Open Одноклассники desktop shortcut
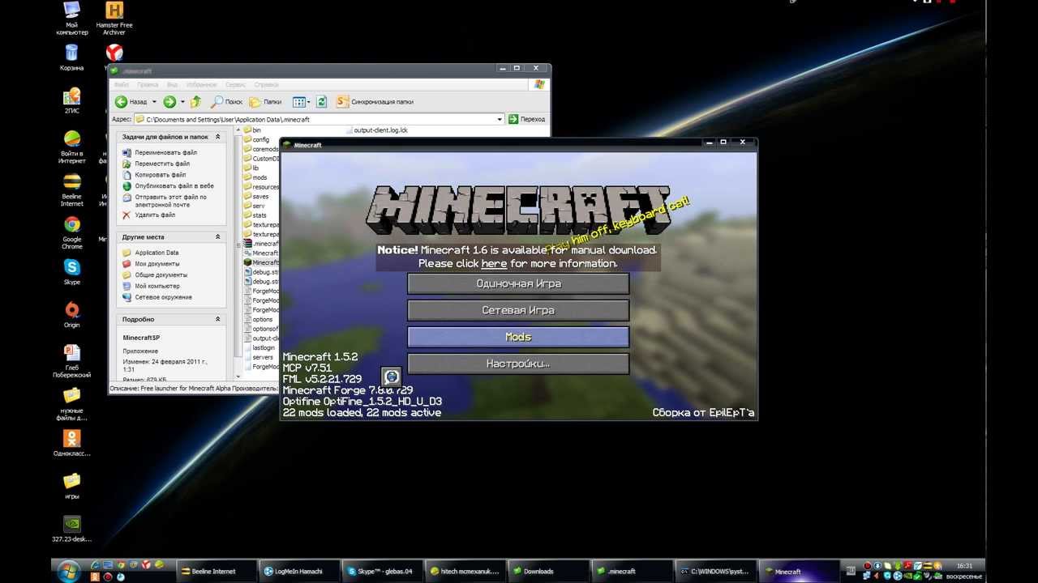 (x=72, y=444)
